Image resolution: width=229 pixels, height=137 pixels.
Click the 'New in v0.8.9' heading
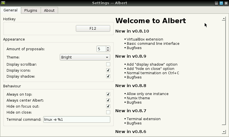(131, 56)
